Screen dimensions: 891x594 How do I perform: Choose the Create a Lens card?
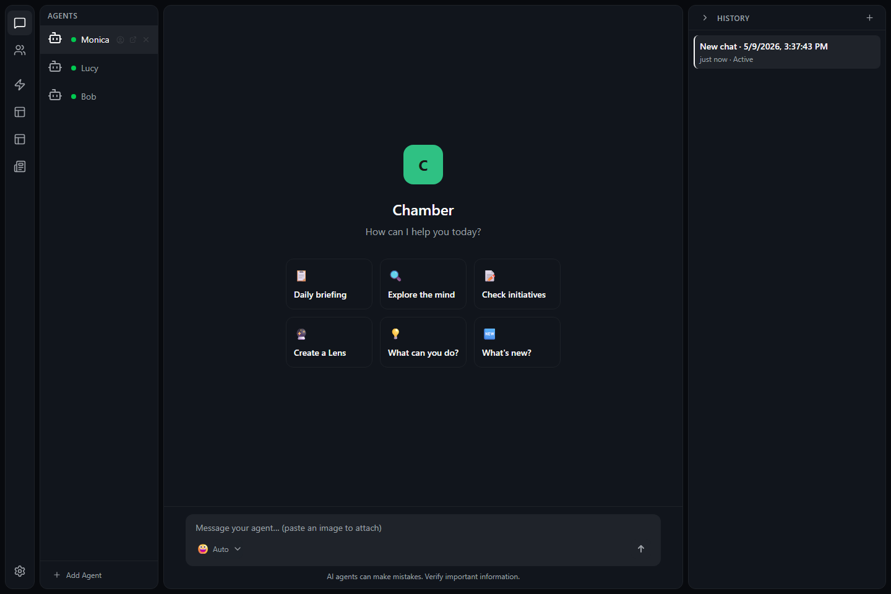(329, 342)
